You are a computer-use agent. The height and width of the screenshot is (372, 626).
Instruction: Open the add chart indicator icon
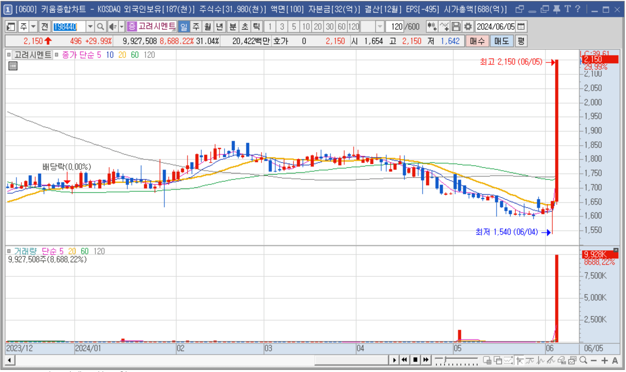click(x=432, y=27)
